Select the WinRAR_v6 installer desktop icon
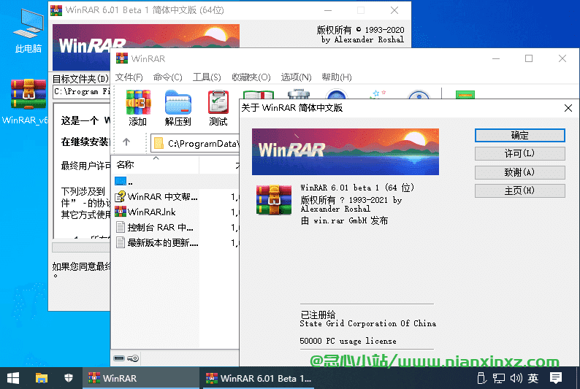The height and width of the screenshot is (389, 580). tap(25, 101)
